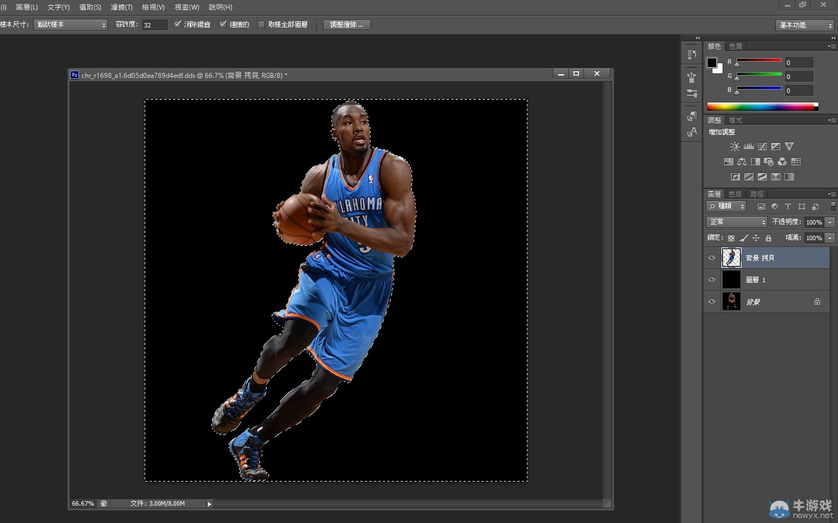This screenshot has width=838, height=523.
Task: Add a Channel Mixer adjustment
Action: pos(782,161)
